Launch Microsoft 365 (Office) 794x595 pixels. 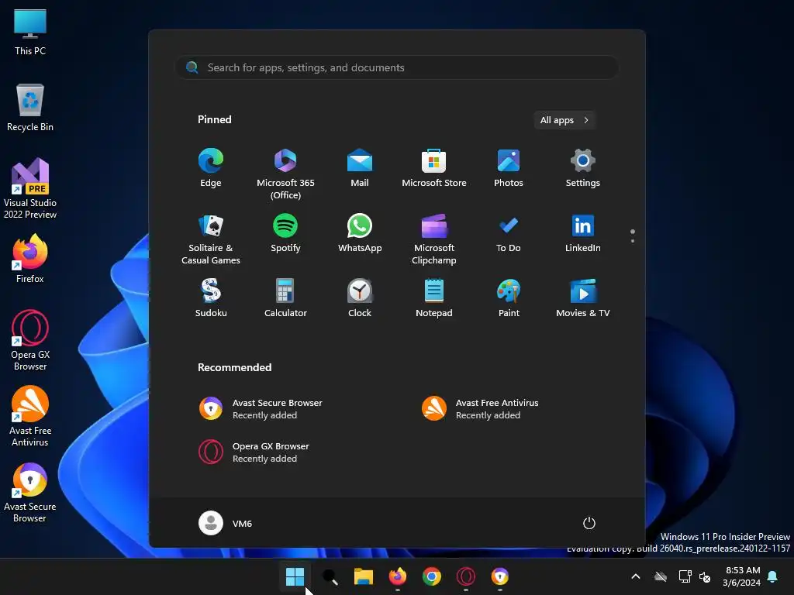point(285,174)
